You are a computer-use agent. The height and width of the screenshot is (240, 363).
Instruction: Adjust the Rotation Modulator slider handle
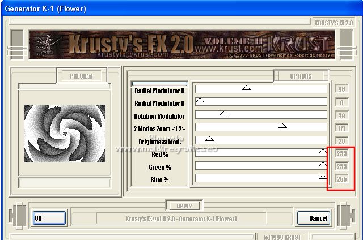[x=223, y=113]
